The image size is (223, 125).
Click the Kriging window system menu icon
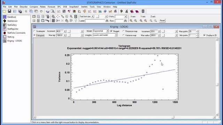(34, 27)
